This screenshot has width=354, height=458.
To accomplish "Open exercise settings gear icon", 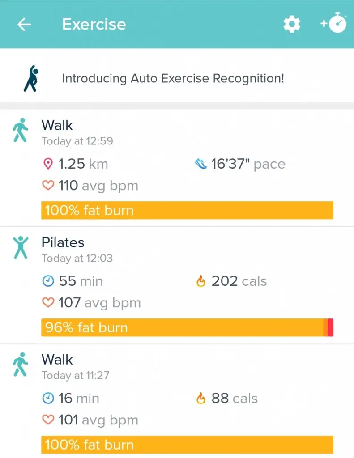I will coord(292,25).
